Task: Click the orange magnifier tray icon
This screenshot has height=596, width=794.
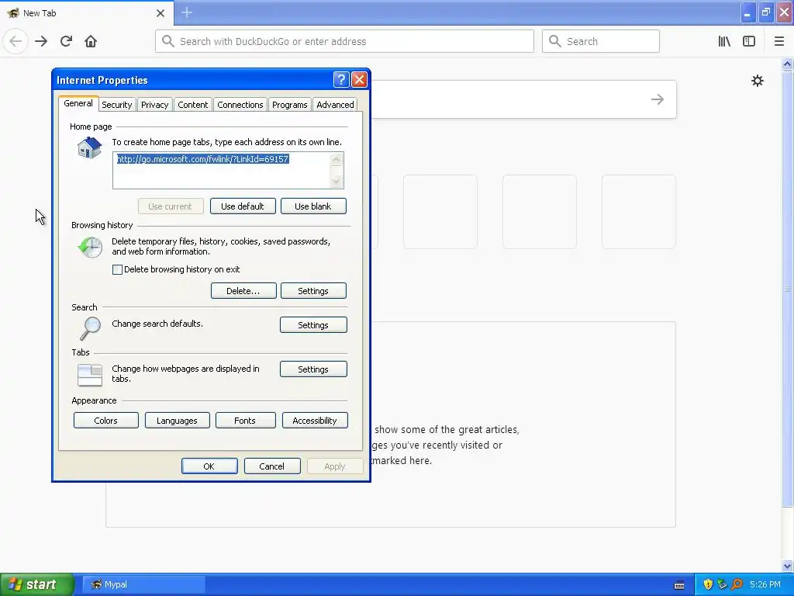Action: (x=737, y=584)
